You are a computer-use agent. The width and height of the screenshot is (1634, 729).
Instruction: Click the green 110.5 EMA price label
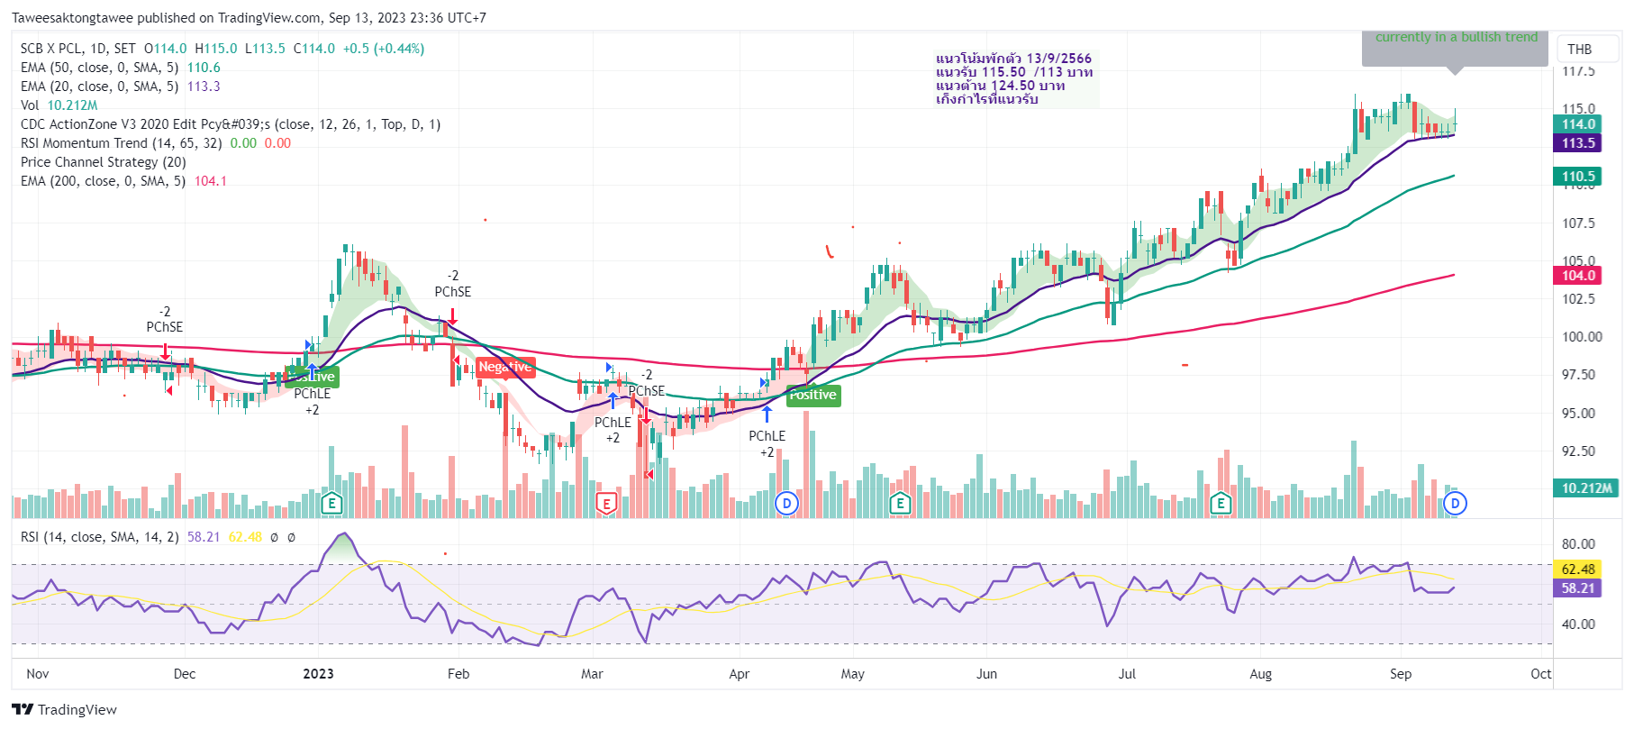(x=1578, y=177)
